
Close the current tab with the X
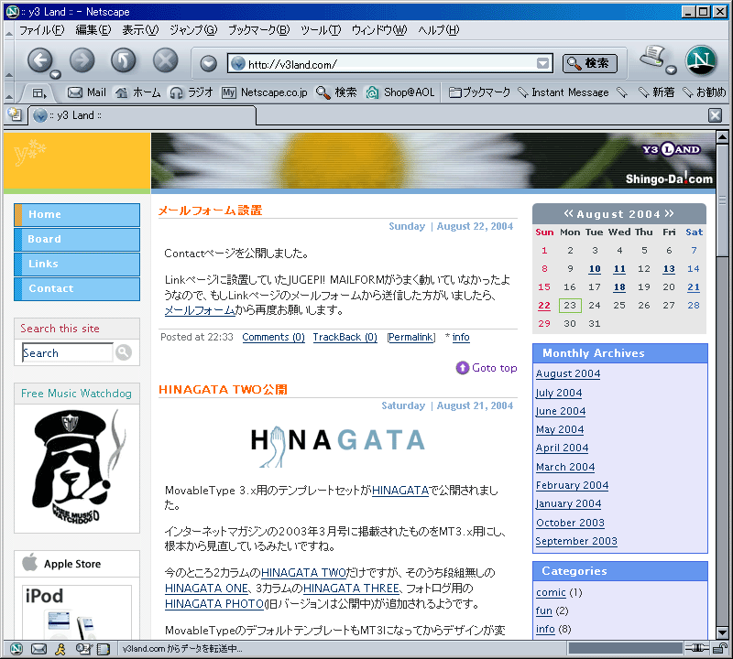click(715, 115)
